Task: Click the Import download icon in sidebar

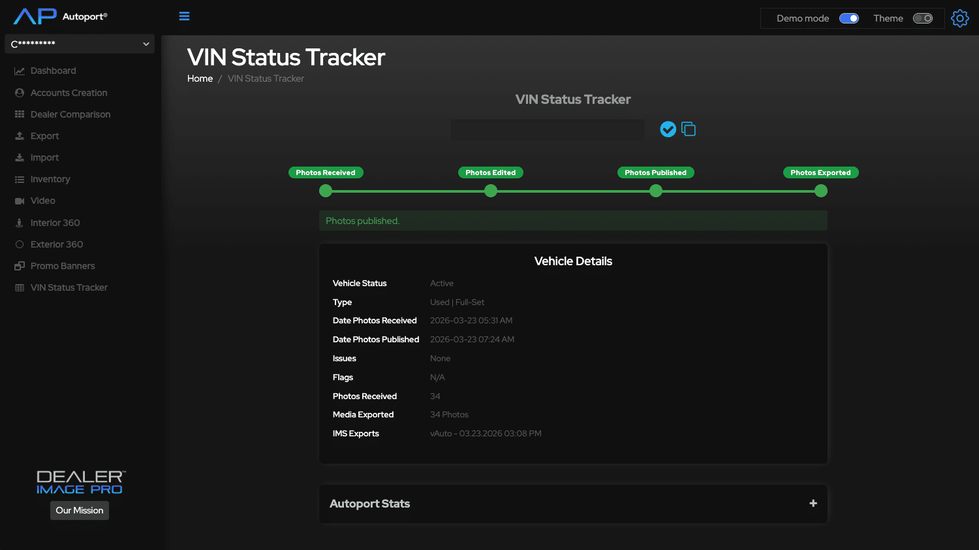Action: [x=20, y=157]
